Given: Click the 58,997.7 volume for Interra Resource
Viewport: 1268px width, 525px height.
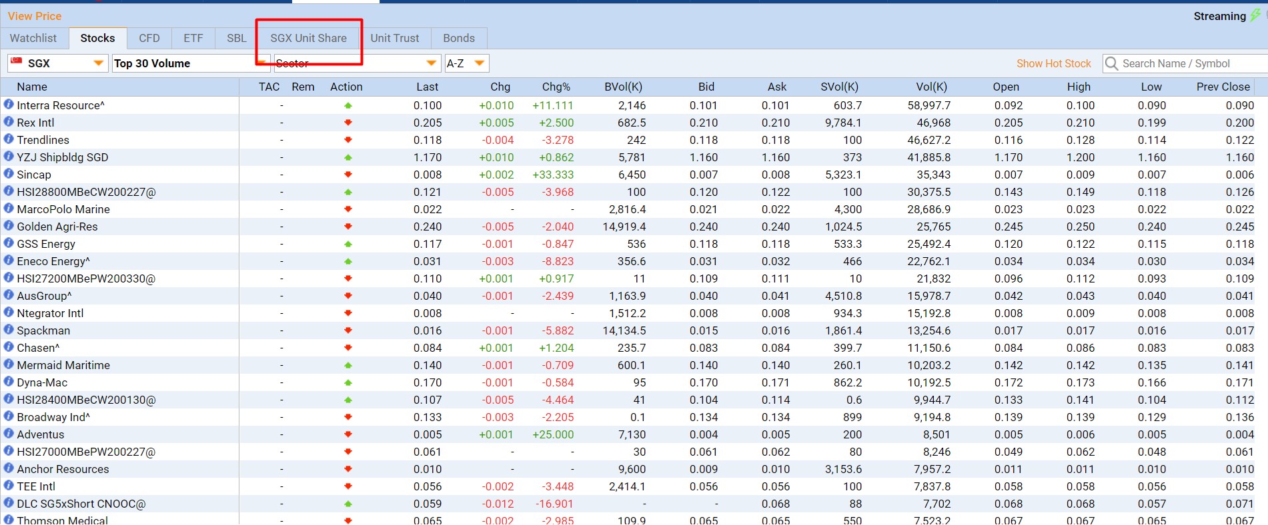Looking at the screenshot, I should pyautogui.click(x=929, y=105).
